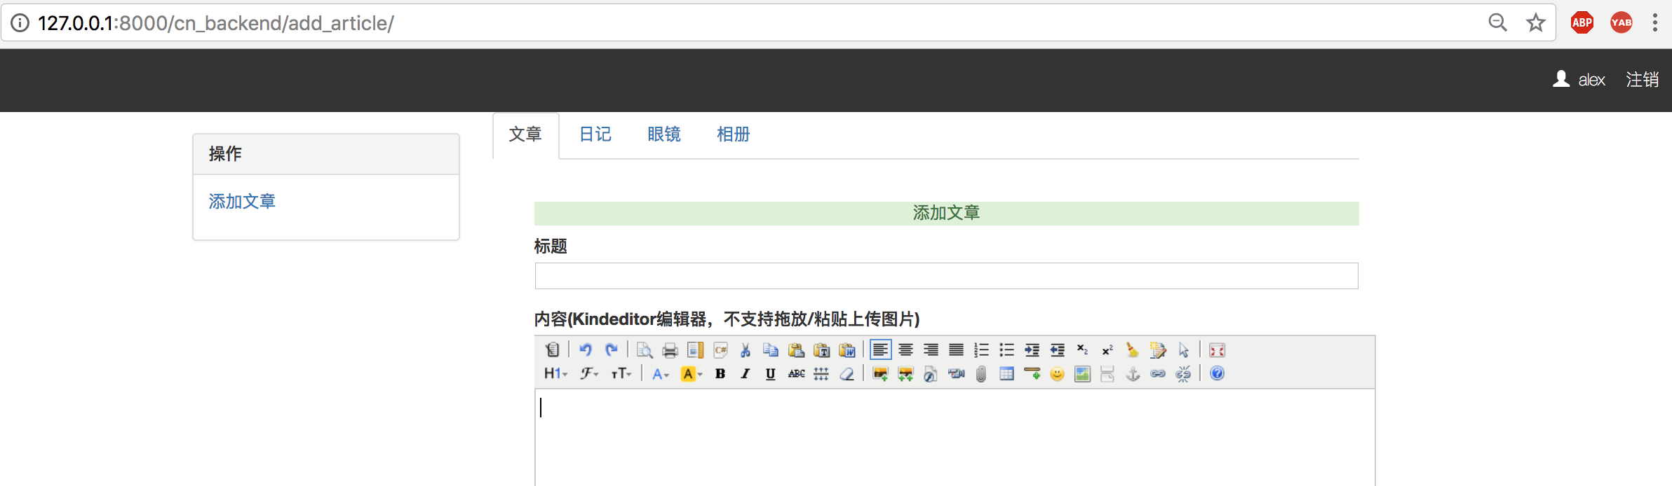Toggle fullscreen editor mode

click(x=1217, y=349)
